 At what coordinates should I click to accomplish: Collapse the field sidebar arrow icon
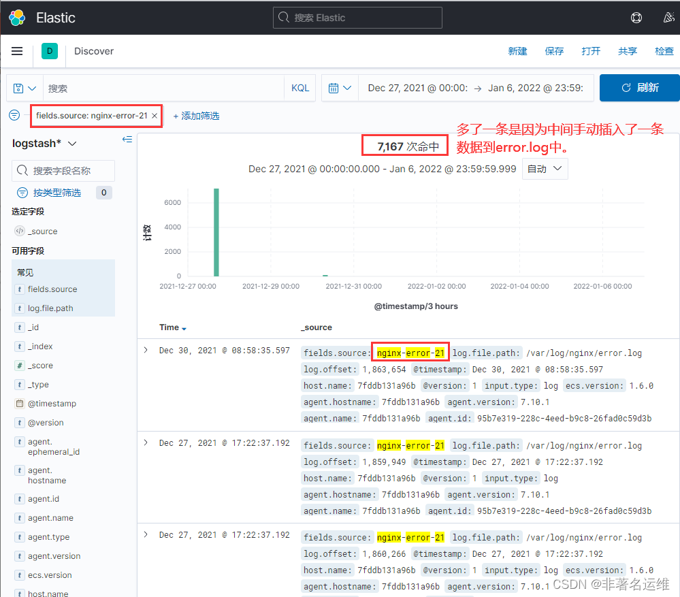coord(127,139)
